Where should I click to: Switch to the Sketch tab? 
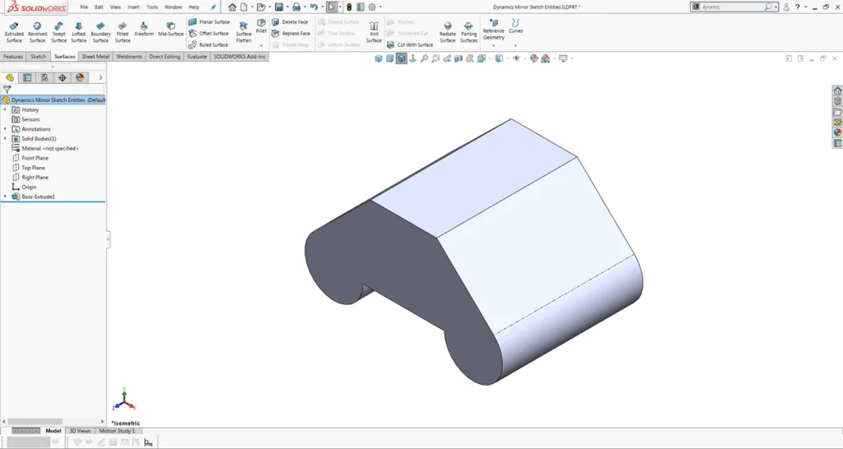coord(38,57)
